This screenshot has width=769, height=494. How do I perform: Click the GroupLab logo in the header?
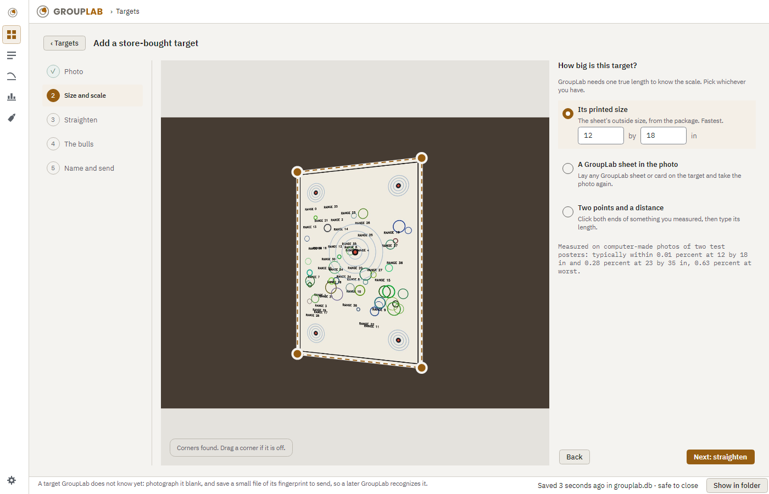tap(70, 12)
